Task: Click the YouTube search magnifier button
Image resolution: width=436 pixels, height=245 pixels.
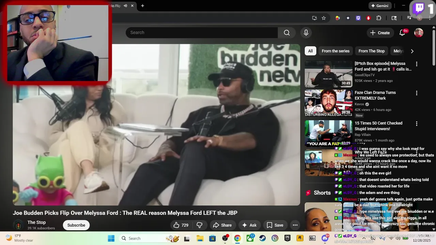Action: point(287,33)
